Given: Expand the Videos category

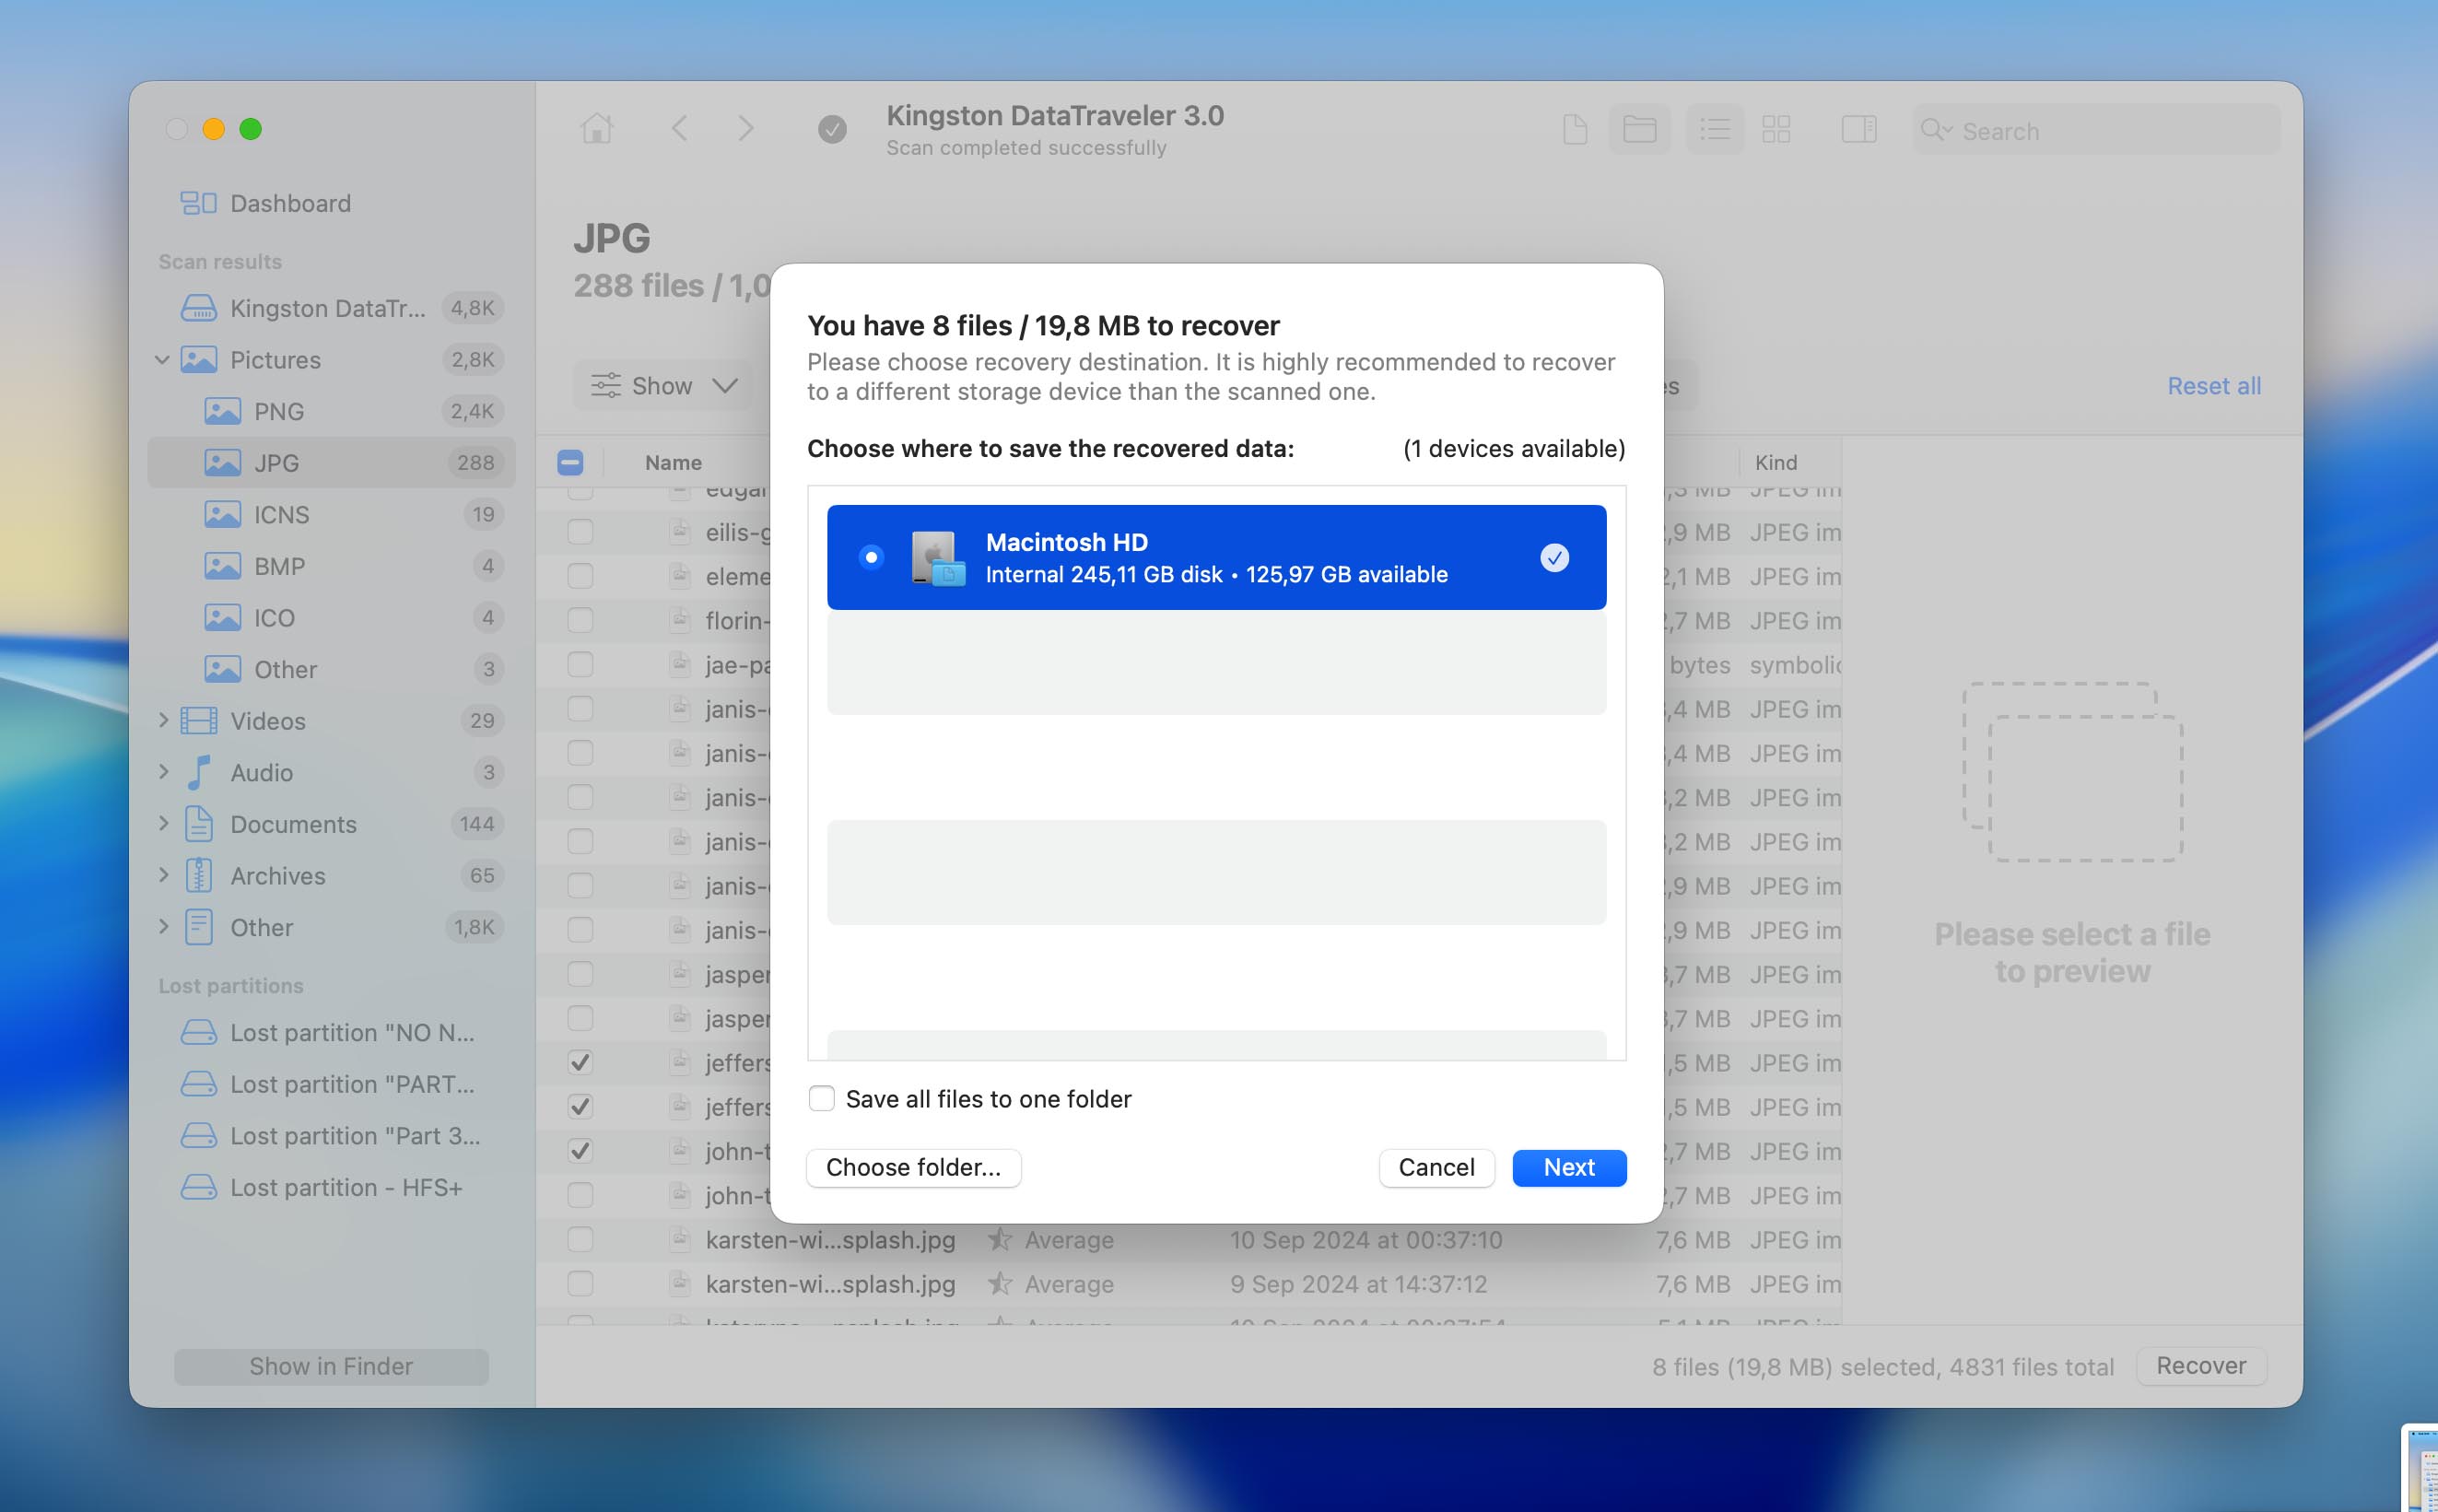Looking at the screenshot, I should point(163,720).
